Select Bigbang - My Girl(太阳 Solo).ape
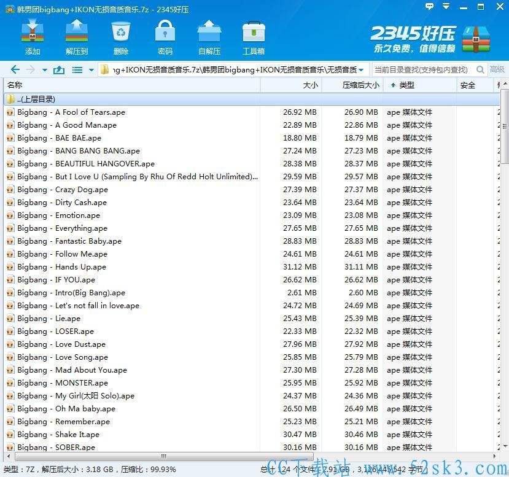 252,396
